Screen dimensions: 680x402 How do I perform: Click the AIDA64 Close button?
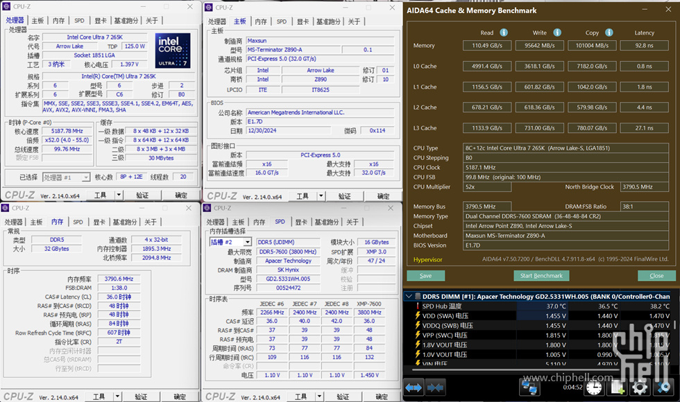pos(656,276)
